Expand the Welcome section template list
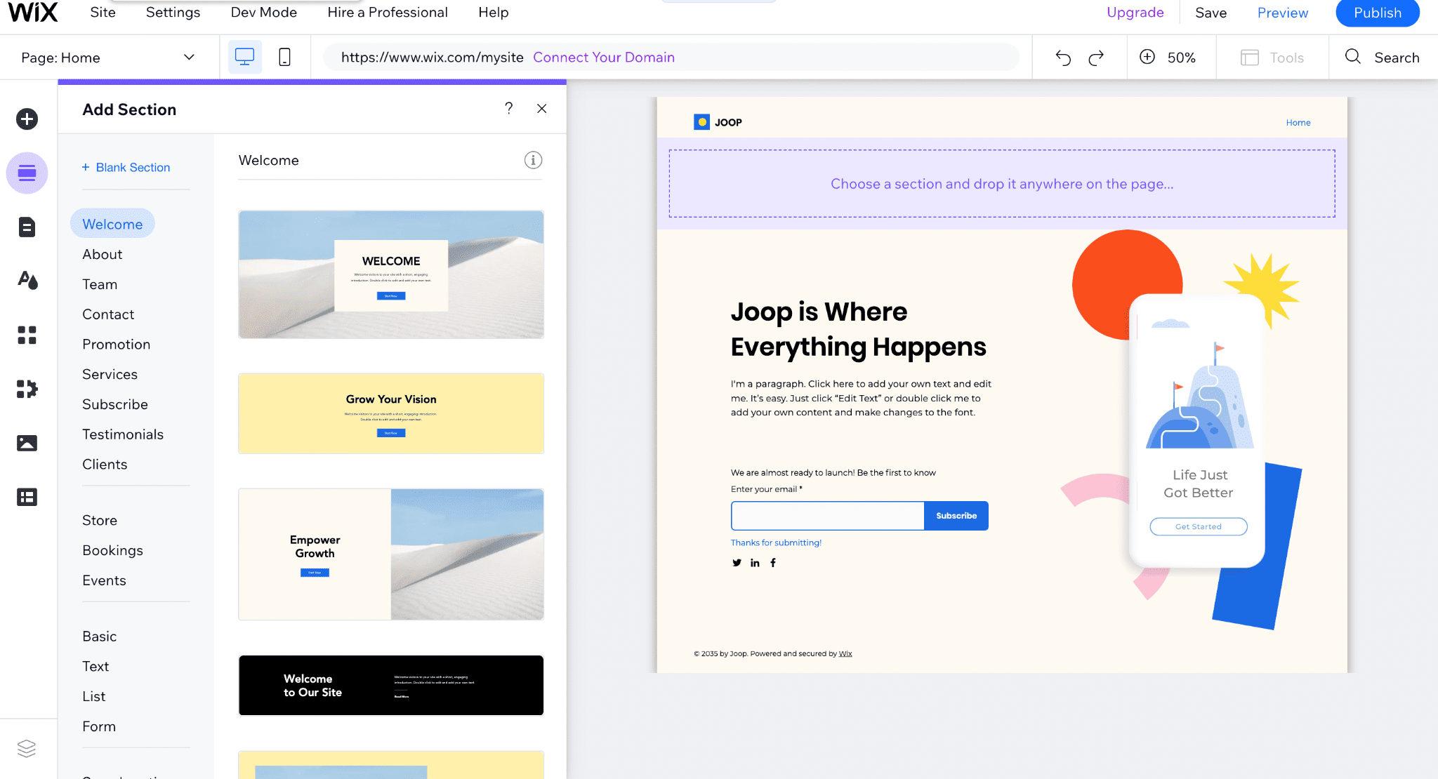1438x779 pixels. (x=534, y=159)
